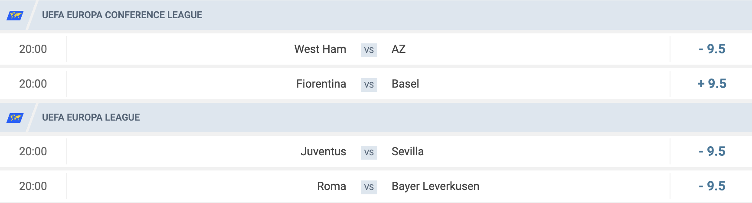752x203 pixels.
Task: Click the vs badge for Juventus match
Action: [369, 152]
